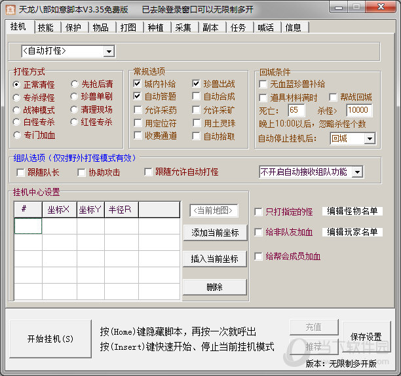The width and height of the screenshot is (401, 376).
Task: Toggle 自动答题 checkbox
Action: pos(138,96)
